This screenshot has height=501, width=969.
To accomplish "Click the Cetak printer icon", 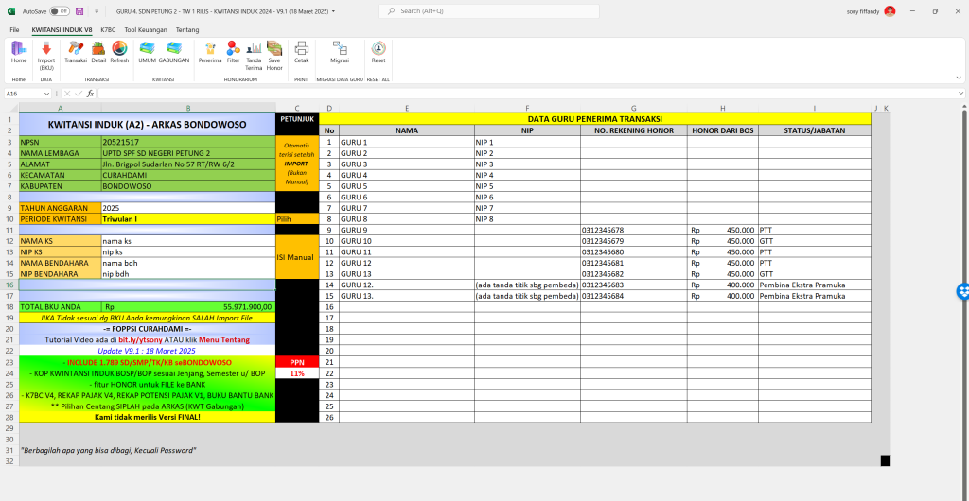I will 301,54.
